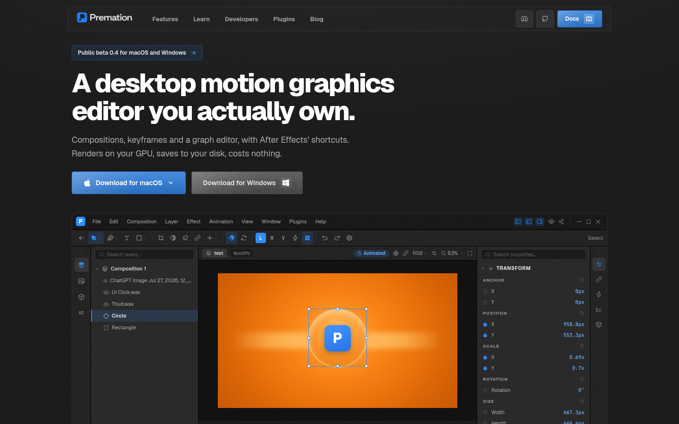Screen dimensions: 679x424
Task: Open the Composition menu
Action: [141, 221]
